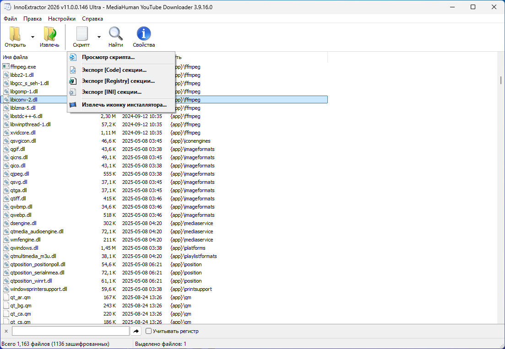Click the qwindows.dll file icon
Screen dimensions: 505x349
pyautogui.click(x=6, y=248)
